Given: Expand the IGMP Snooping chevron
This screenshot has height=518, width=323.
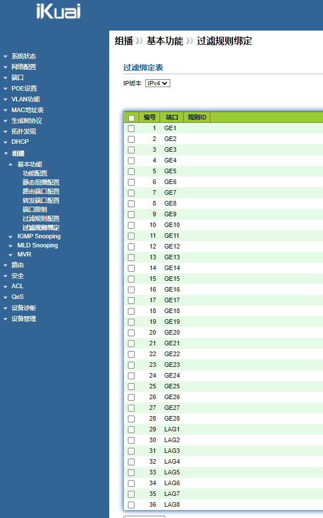Looking at the screenshot, I should click(x=11, y=237).
